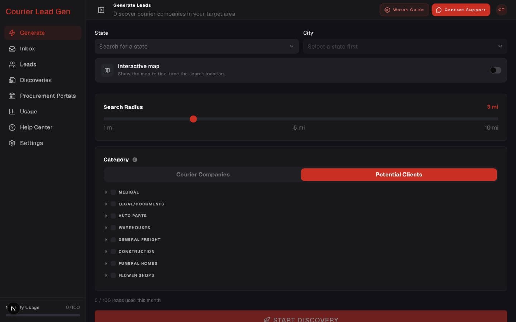Viewport: 516px width, 322px height.
Task: Click the Courier Lead Gen logo
Action: 38,11
